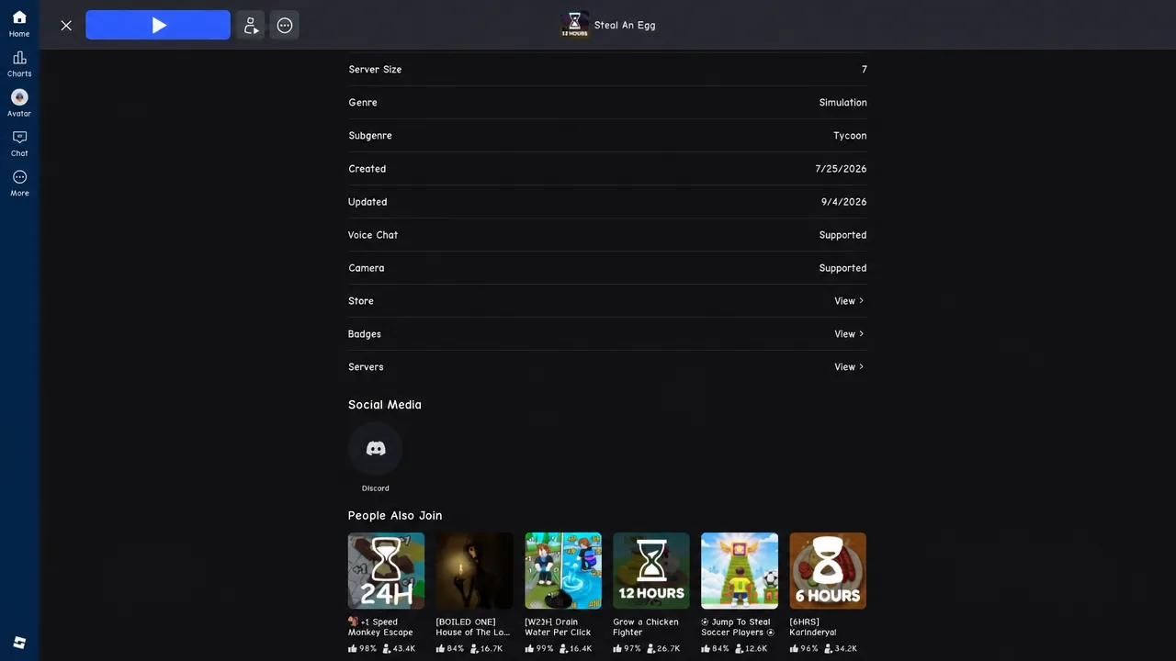This screenshot has height=661, width=1176.
Task: Click the People Also Join heading
Action: point(395,516)
